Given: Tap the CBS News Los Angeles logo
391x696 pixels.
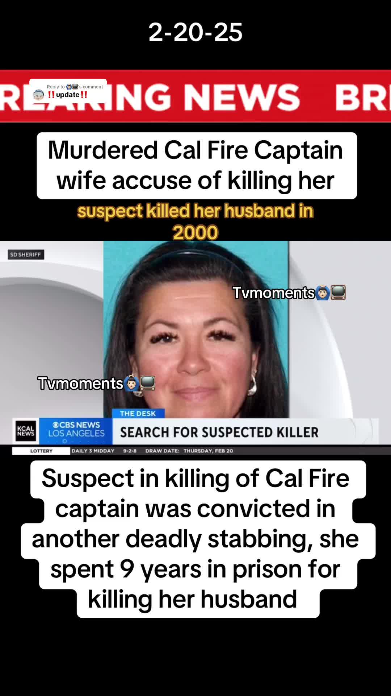Looking at the screenshot, I should click(x=76, y=431).
